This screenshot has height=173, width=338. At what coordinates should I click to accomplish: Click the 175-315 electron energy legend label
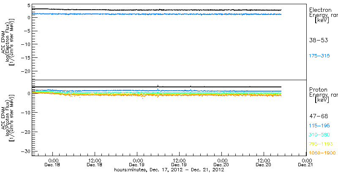(x=319, y=56)
